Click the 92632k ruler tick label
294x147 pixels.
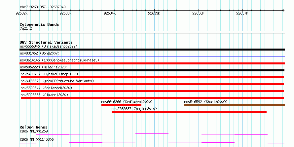(22, 14)
